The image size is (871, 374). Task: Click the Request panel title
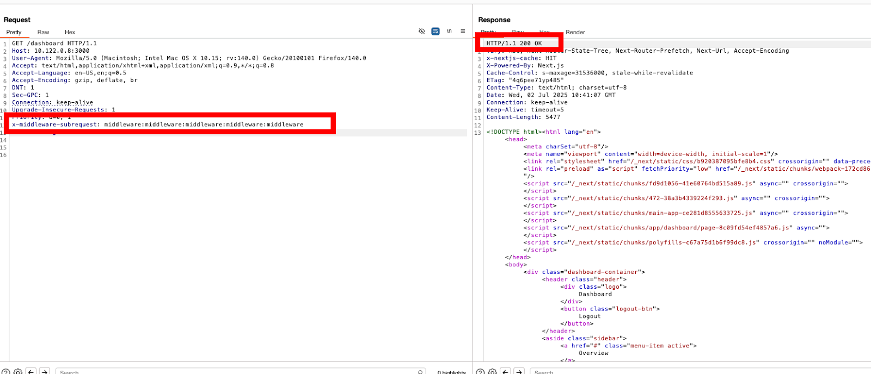click(17, 20)
